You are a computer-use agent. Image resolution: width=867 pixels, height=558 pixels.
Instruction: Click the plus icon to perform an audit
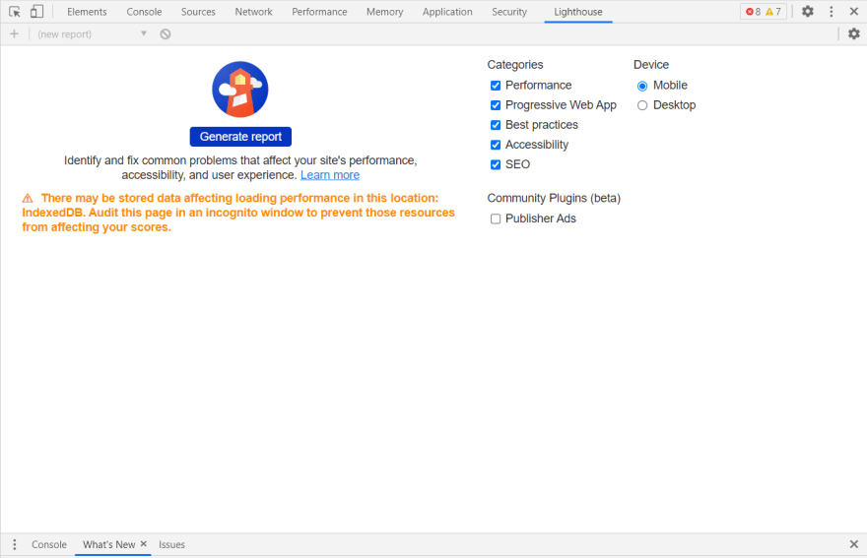pos(15,34)
